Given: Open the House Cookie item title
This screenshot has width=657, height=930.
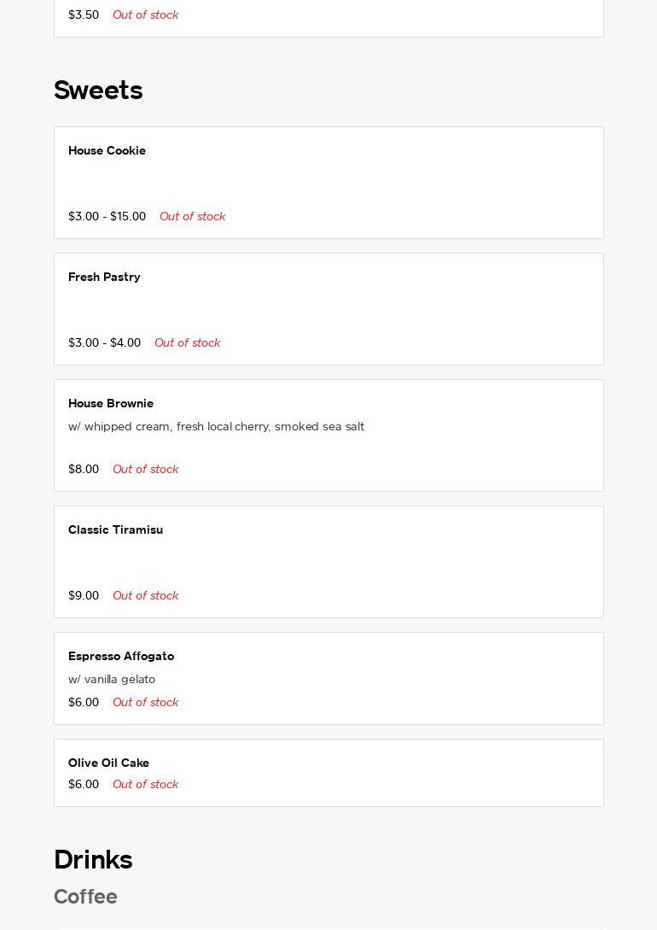Looking at the screenshot, I should [x=107, y=151].
